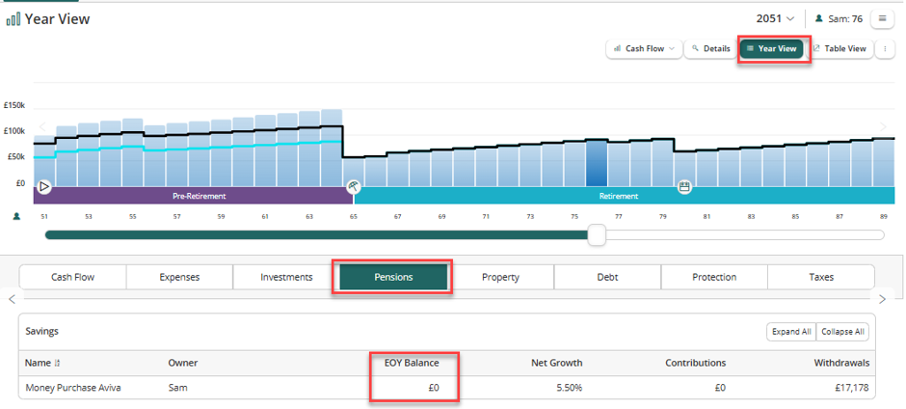Viewport: 906px width, 409px height.
Task: Select the highlighted age 76 chart bar
Action: (x=597, y=163)
